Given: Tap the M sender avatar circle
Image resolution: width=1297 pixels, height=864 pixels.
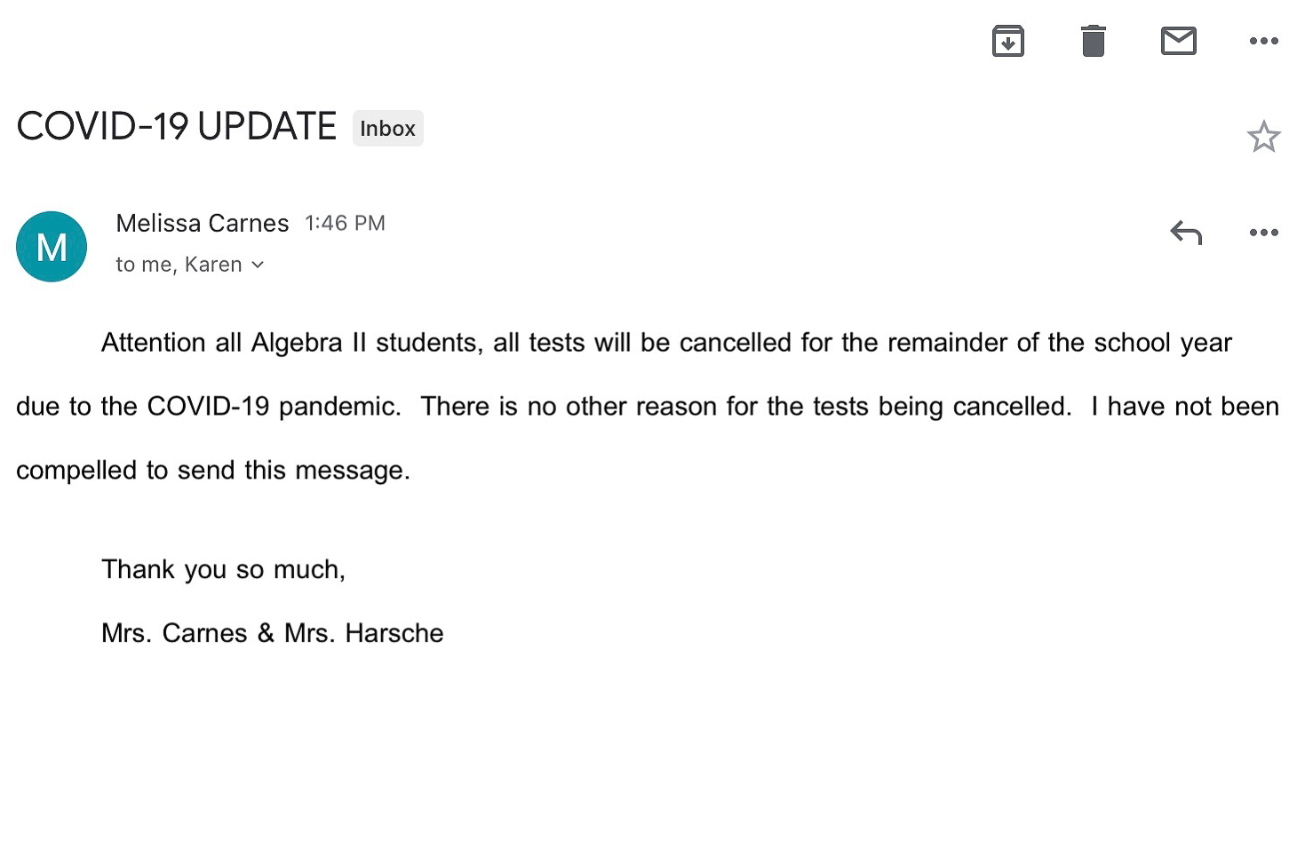Looking at the screenshot, I should (x=52, y=246).
